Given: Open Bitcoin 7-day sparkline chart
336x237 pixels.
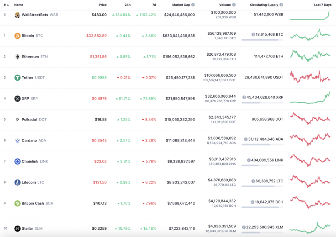Looking at the screenshot, I should point(310,35).
